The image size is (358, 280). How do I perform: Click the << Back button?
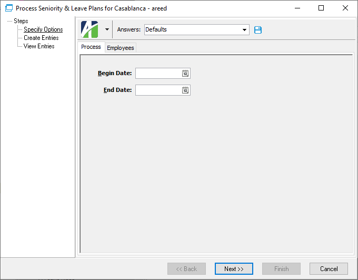pos(186,269)
